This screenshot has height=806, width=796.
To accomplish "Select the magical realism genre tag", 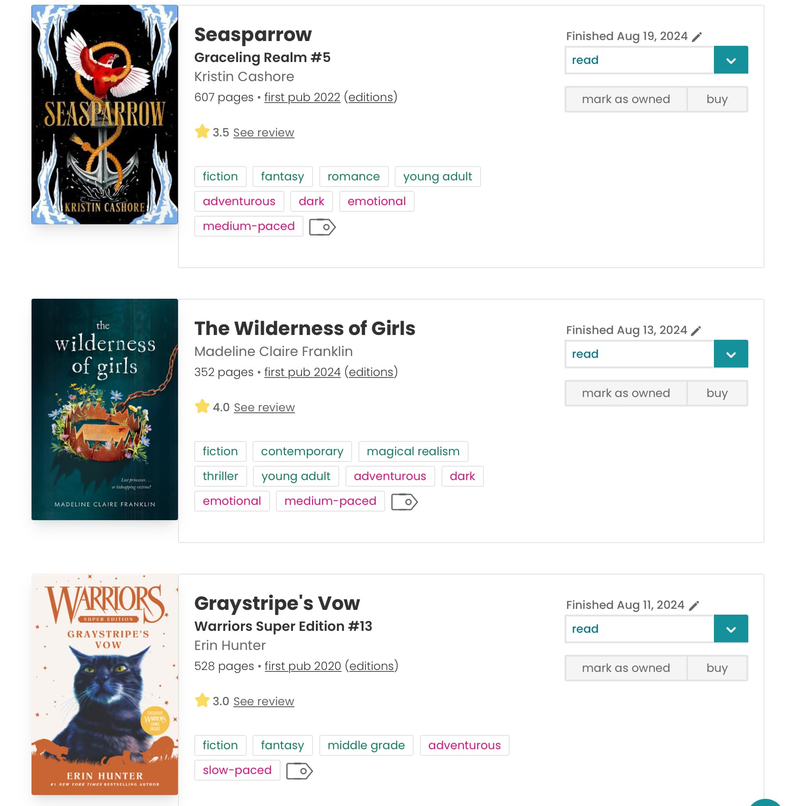I will (413, 451).
